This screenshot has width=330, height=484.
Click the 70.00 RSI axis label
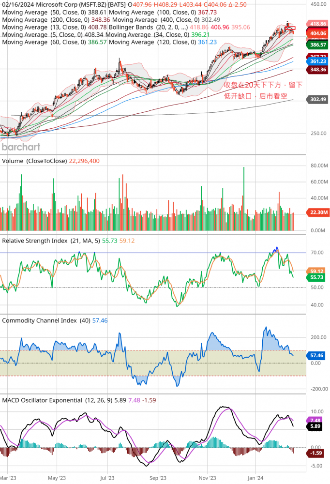click(317, 253)
